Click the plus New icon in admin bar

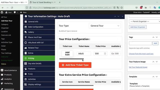click(x=21, y=12)
